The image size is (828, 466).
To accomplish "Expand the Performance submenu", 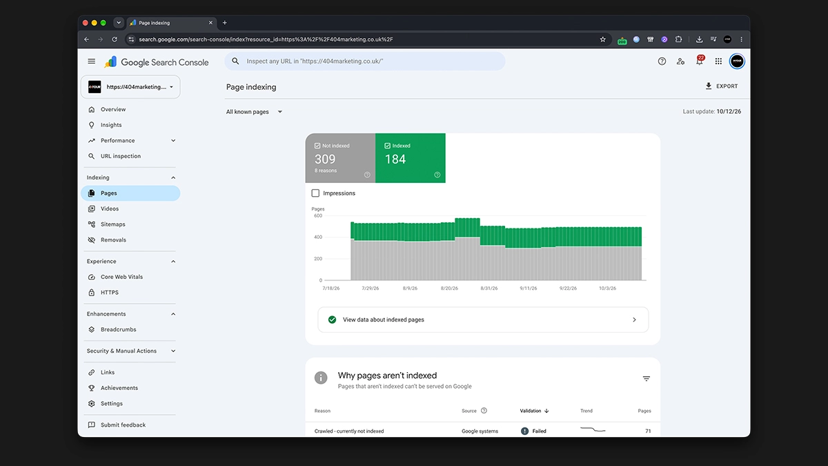I will click(173, 141).
